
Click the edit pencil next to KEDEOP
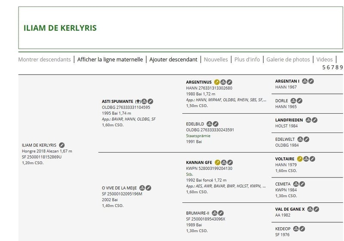tap(302, 229)
